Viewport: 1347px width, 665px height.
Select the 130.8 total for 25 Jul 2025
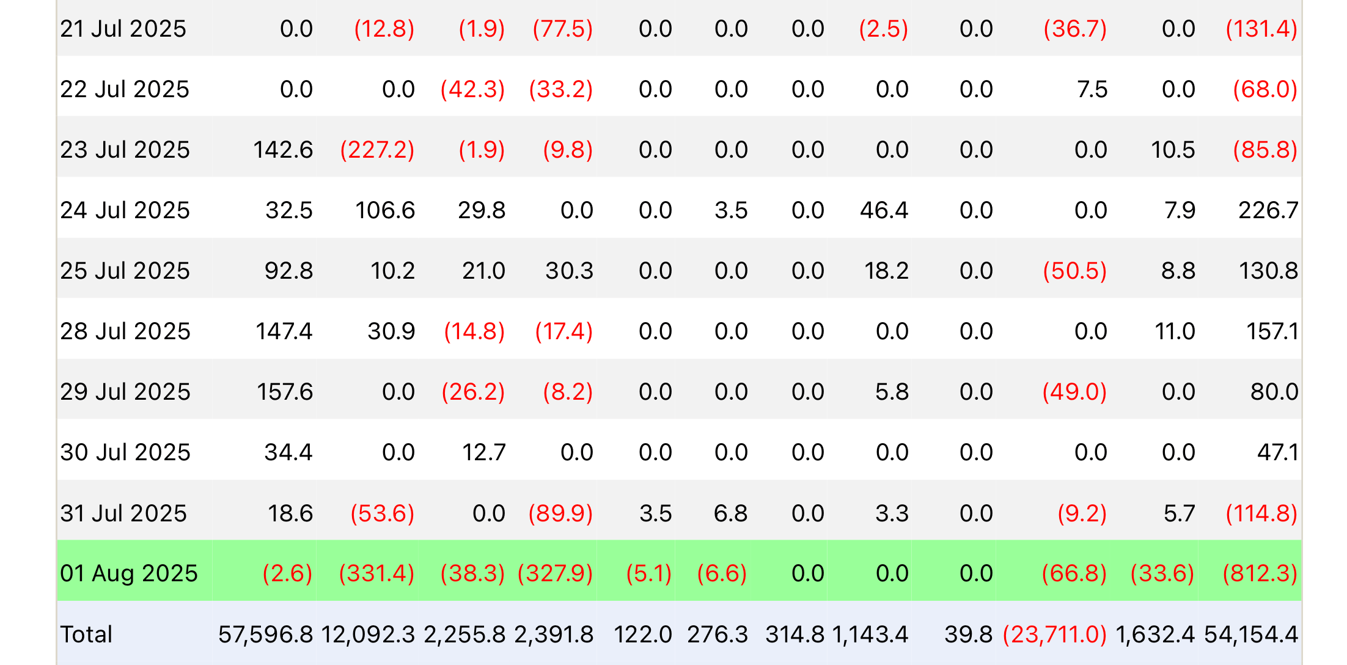(x=1268, y=271)
